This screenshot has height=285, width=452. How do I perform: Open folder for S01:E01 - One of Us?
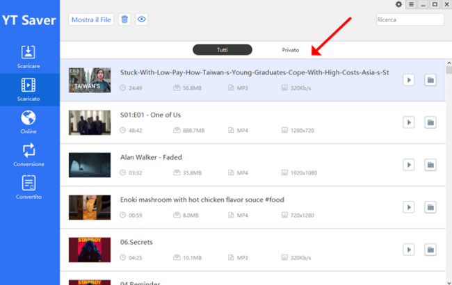click(x=430, y=122)
